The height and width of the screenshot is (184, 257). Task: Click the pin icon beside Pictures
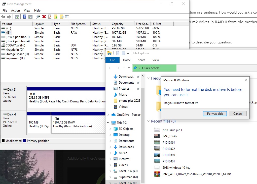(x=138, y=89)
